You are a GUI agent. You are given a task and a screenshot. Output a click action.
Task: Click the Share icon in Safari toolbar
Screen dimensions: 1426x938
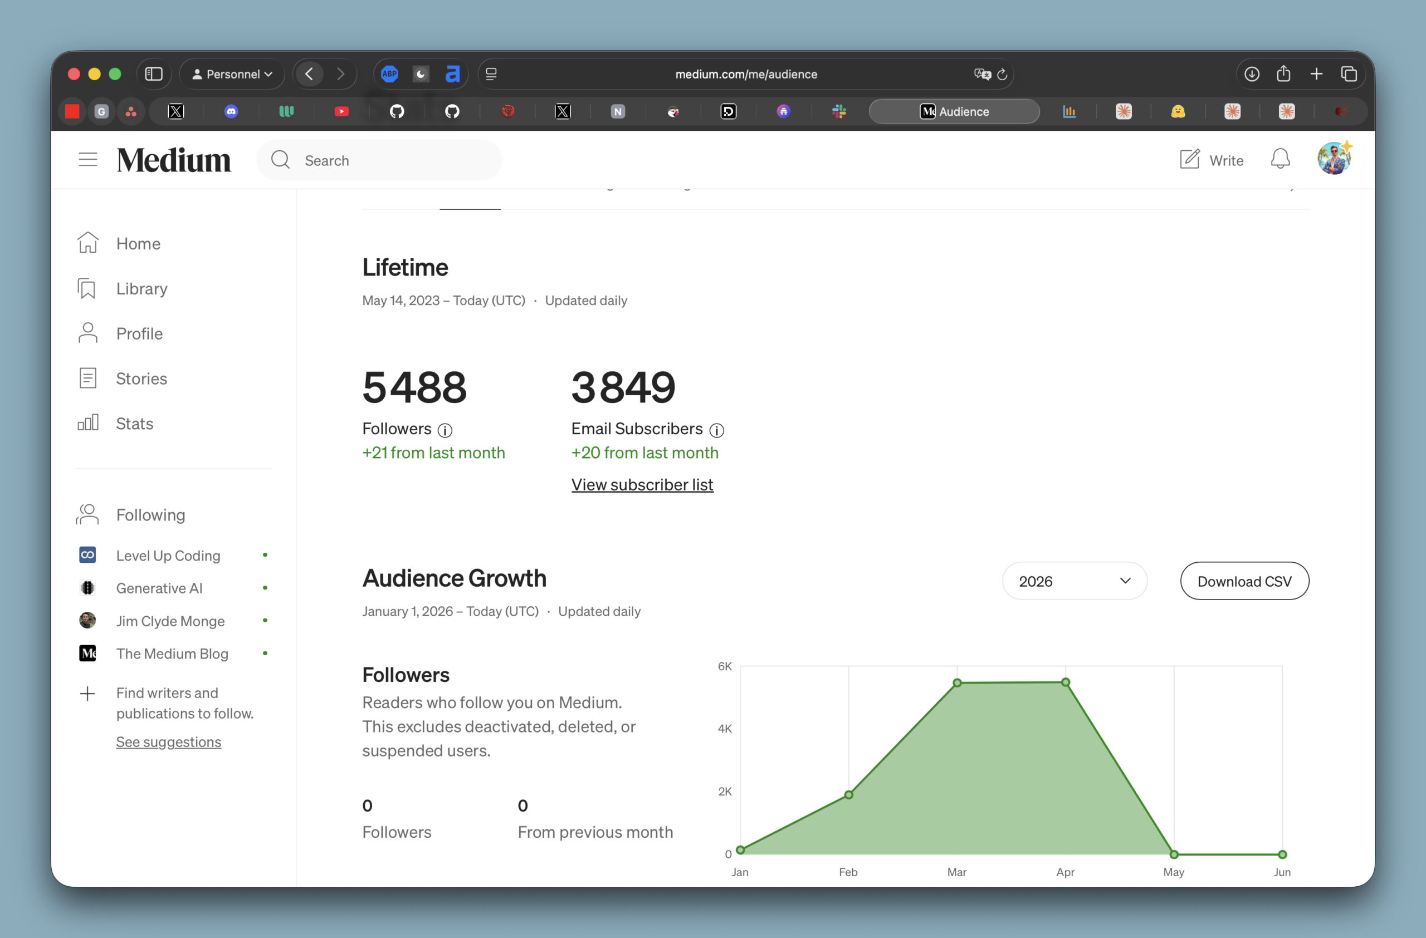tap(1283, 73)
